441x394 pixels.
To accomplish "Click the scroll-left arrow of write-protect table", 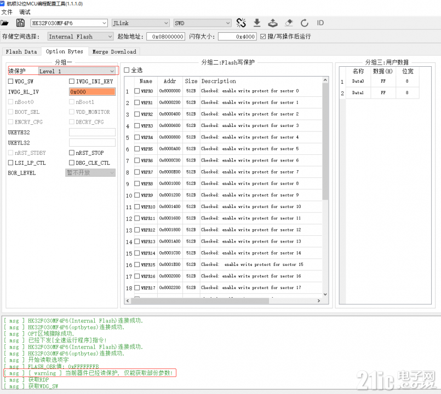I will tap(128, 301).
